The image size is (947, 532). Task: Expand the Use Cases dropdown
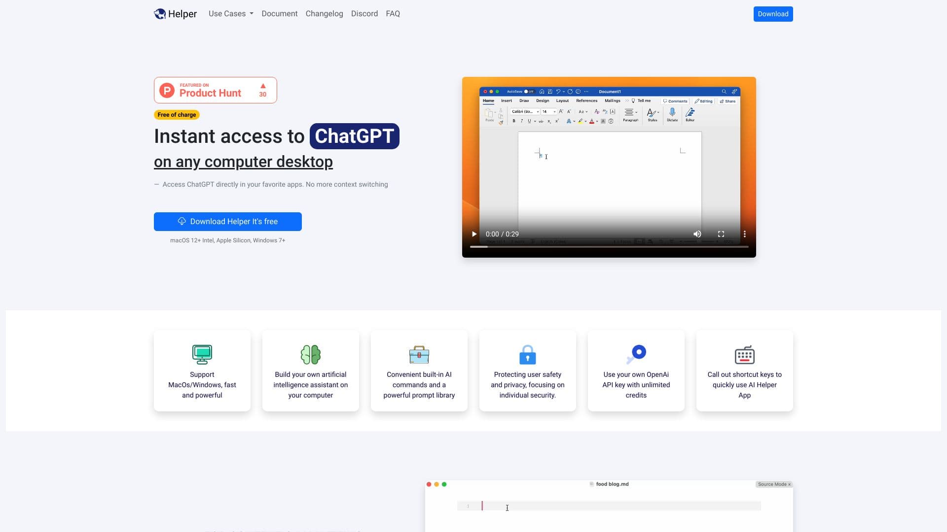click(230, 14)
